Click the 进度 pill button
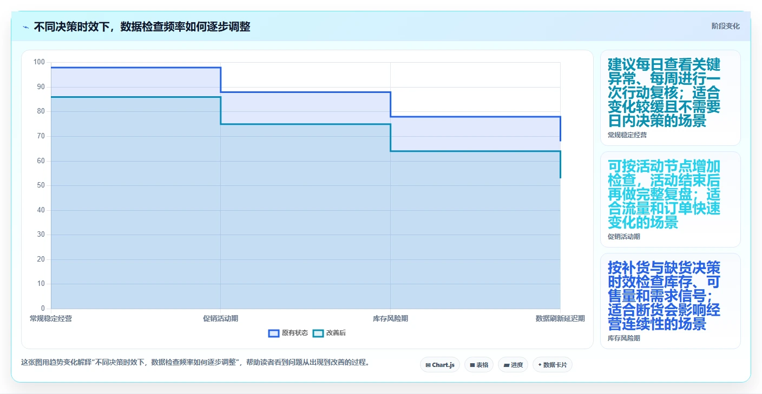The height and width of the screenshot is (394, 762). click(x=513, y=365)
